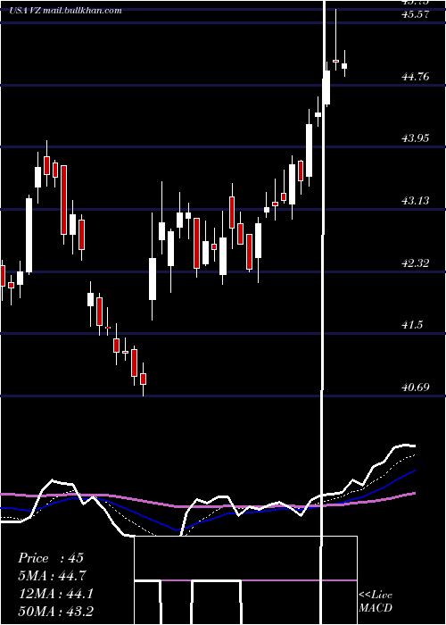
Task: Click the '50MA : 43.2' readout
Action: (55, 612)
